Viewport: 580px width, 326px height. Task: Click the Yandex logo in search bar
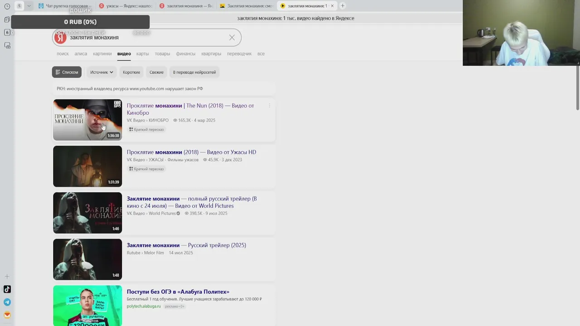click(x=60, y=38)
